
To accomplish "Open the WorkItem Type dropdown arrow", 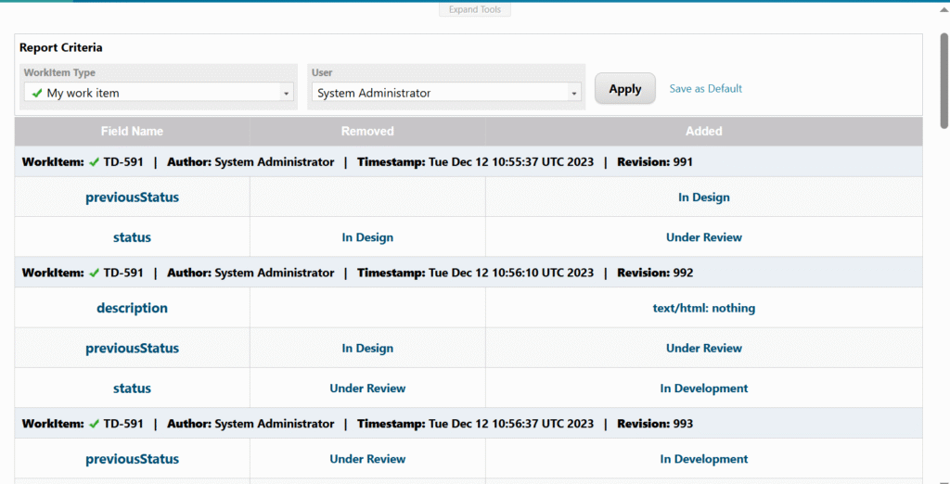I will (x=286, y=94).
